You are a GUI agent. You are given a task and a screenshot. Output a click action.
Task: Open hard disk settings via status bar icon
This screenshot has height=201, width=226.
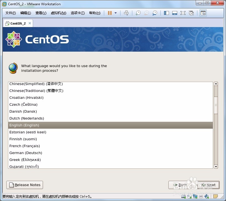coord(183,196)
